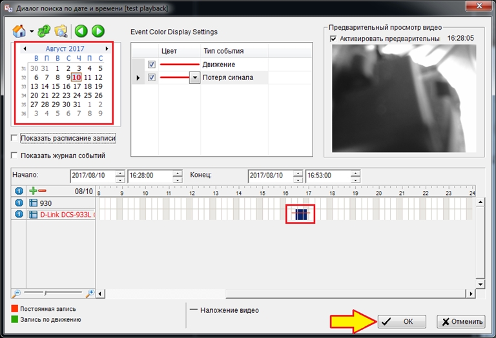This screenshot has width=496, height=338.
Task: Select the 930 camera in the list
Action: (x=58, y=203)
